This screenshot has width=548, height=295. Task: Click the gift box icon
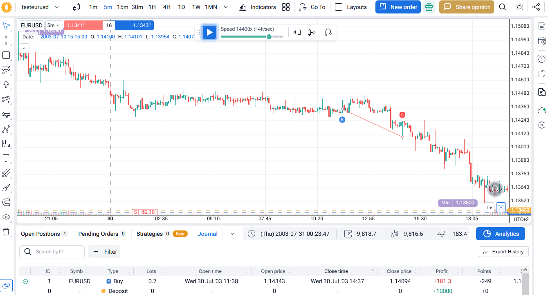pyautogui.click(x=429, y=7)
